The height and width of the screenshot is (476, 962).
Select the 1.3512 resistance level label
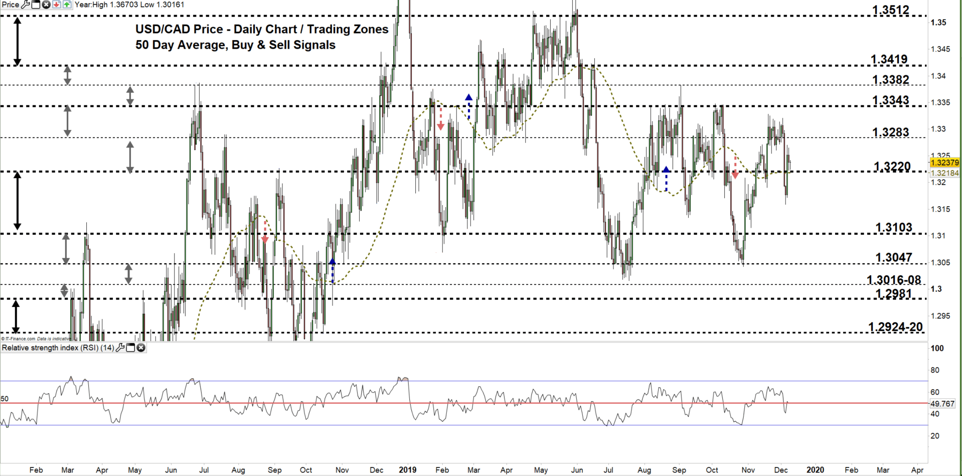coord(890,10)
